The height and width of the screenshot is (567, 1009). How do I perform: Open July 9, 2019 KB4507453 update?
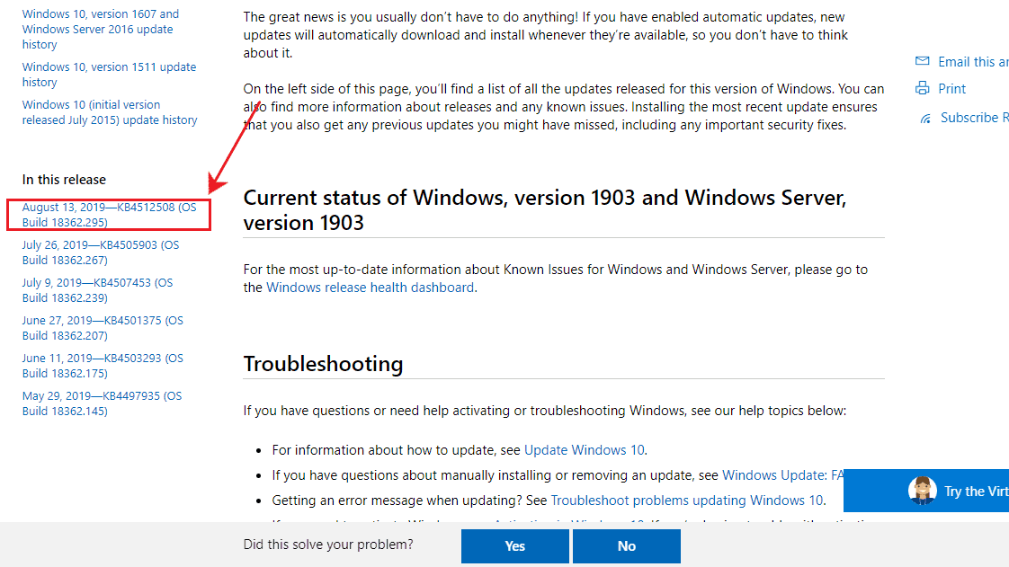point(97,290)
